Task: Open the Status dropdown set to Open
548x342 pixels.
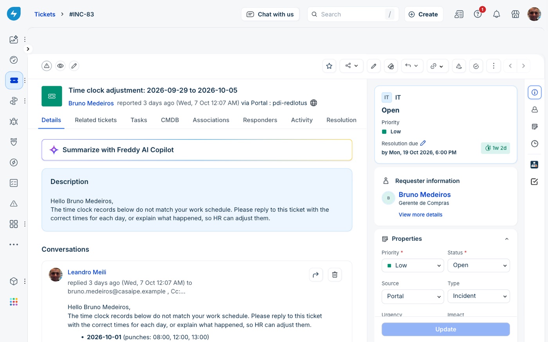Action: pos(479,265)
